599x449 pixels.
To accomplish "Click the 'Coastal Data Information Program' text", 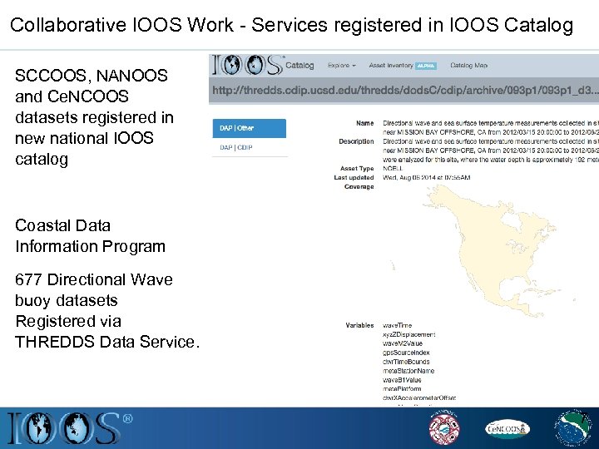I will 90,236.
